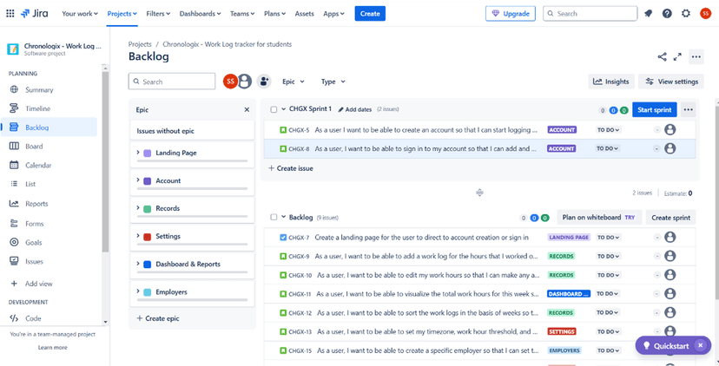Click the story icon of CHGX-5
719x366 pixels.
pos(283,130)
